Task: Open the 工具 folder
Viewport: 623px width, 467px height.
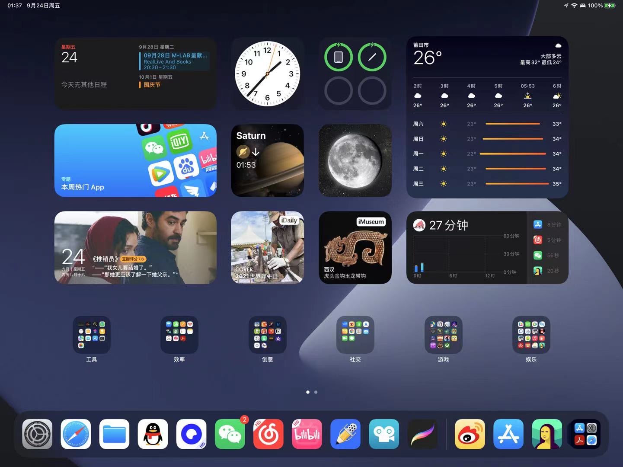Action: point(92,335)
